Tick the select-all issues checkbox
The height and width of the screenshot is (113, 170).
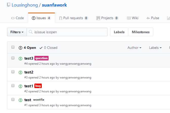(x=13, y=47)
